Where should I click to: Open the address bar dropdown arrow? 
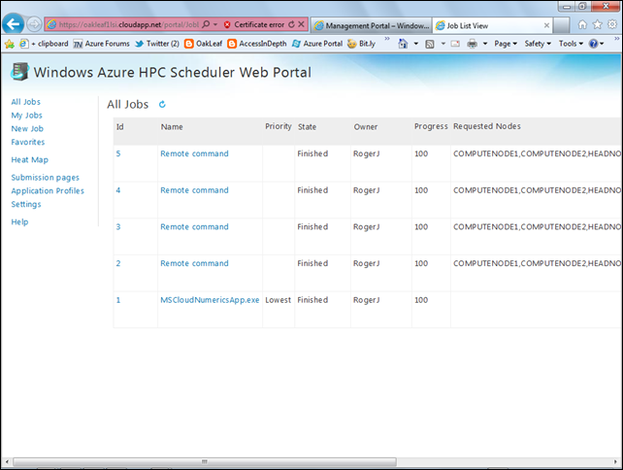coord(215,24)
